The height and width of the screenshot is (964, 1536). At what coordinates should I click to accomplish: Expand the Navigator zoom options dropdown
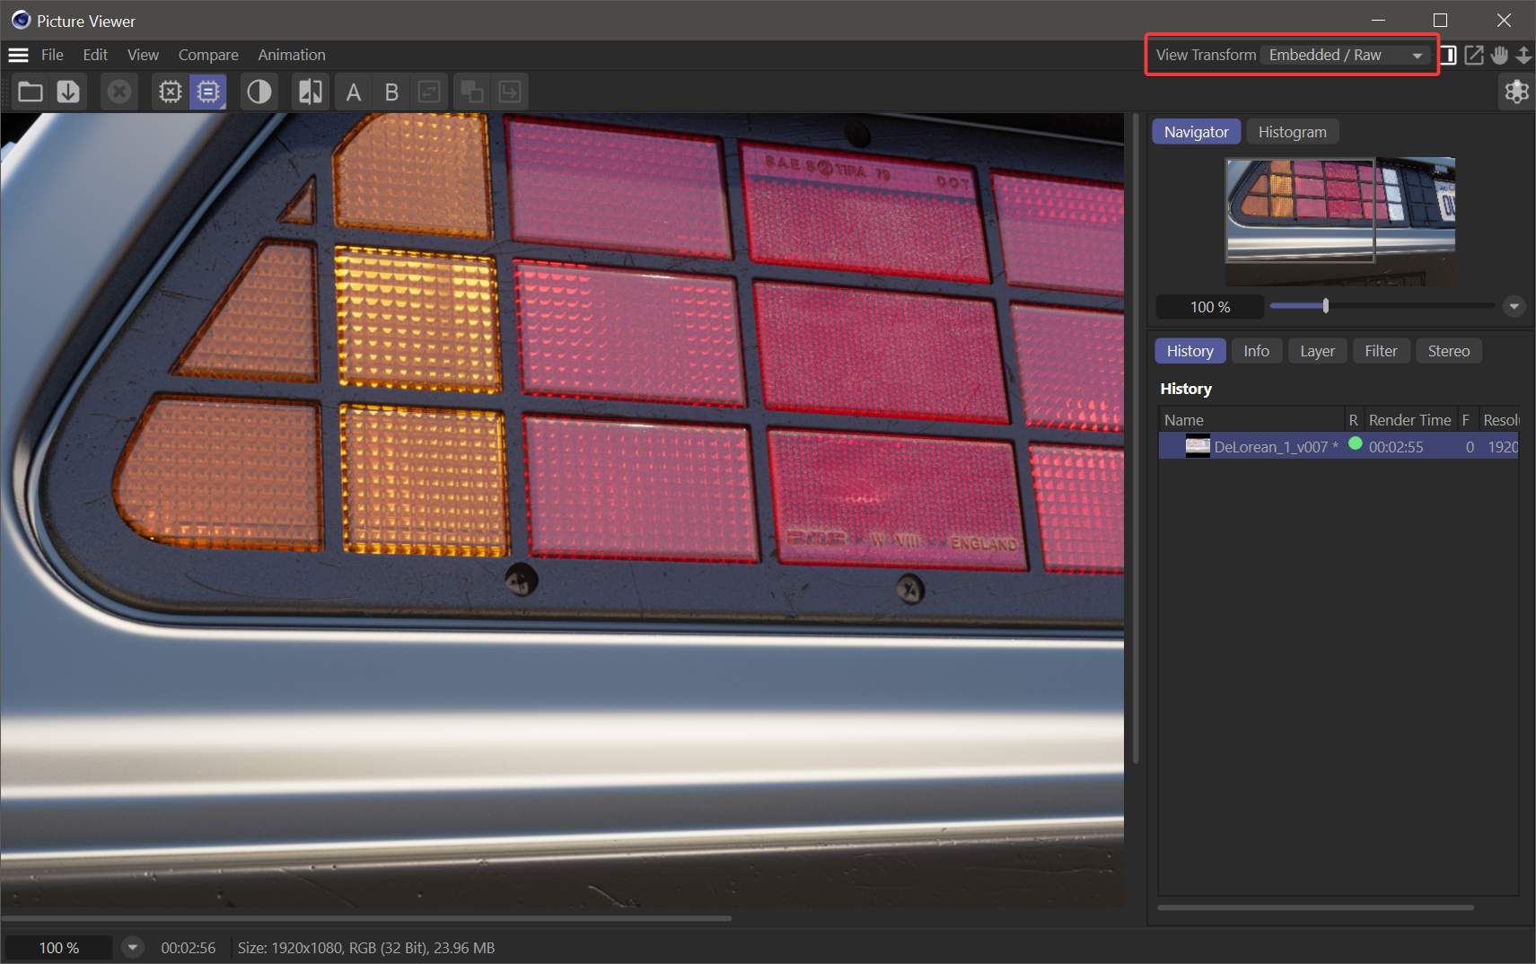coord(1514,306)
